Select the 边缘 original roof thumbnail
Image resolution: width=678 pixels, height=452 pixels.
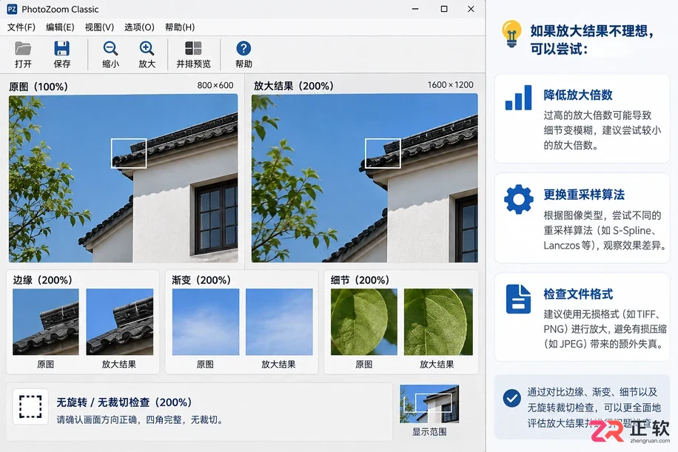pyautogui.click(x=46, y=322)
